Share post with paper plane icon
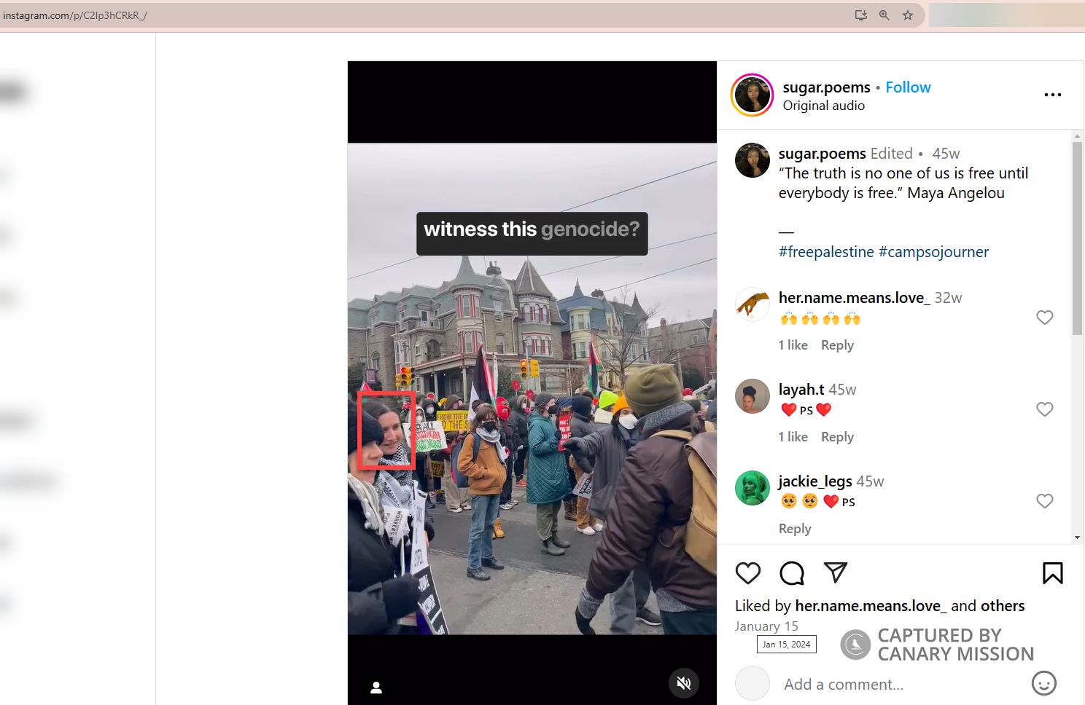Viewport: 1085px width, 705px height. tap(836, 573)
